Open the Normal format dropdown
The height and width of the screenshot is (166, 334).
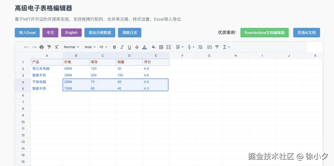pos(71,47)
